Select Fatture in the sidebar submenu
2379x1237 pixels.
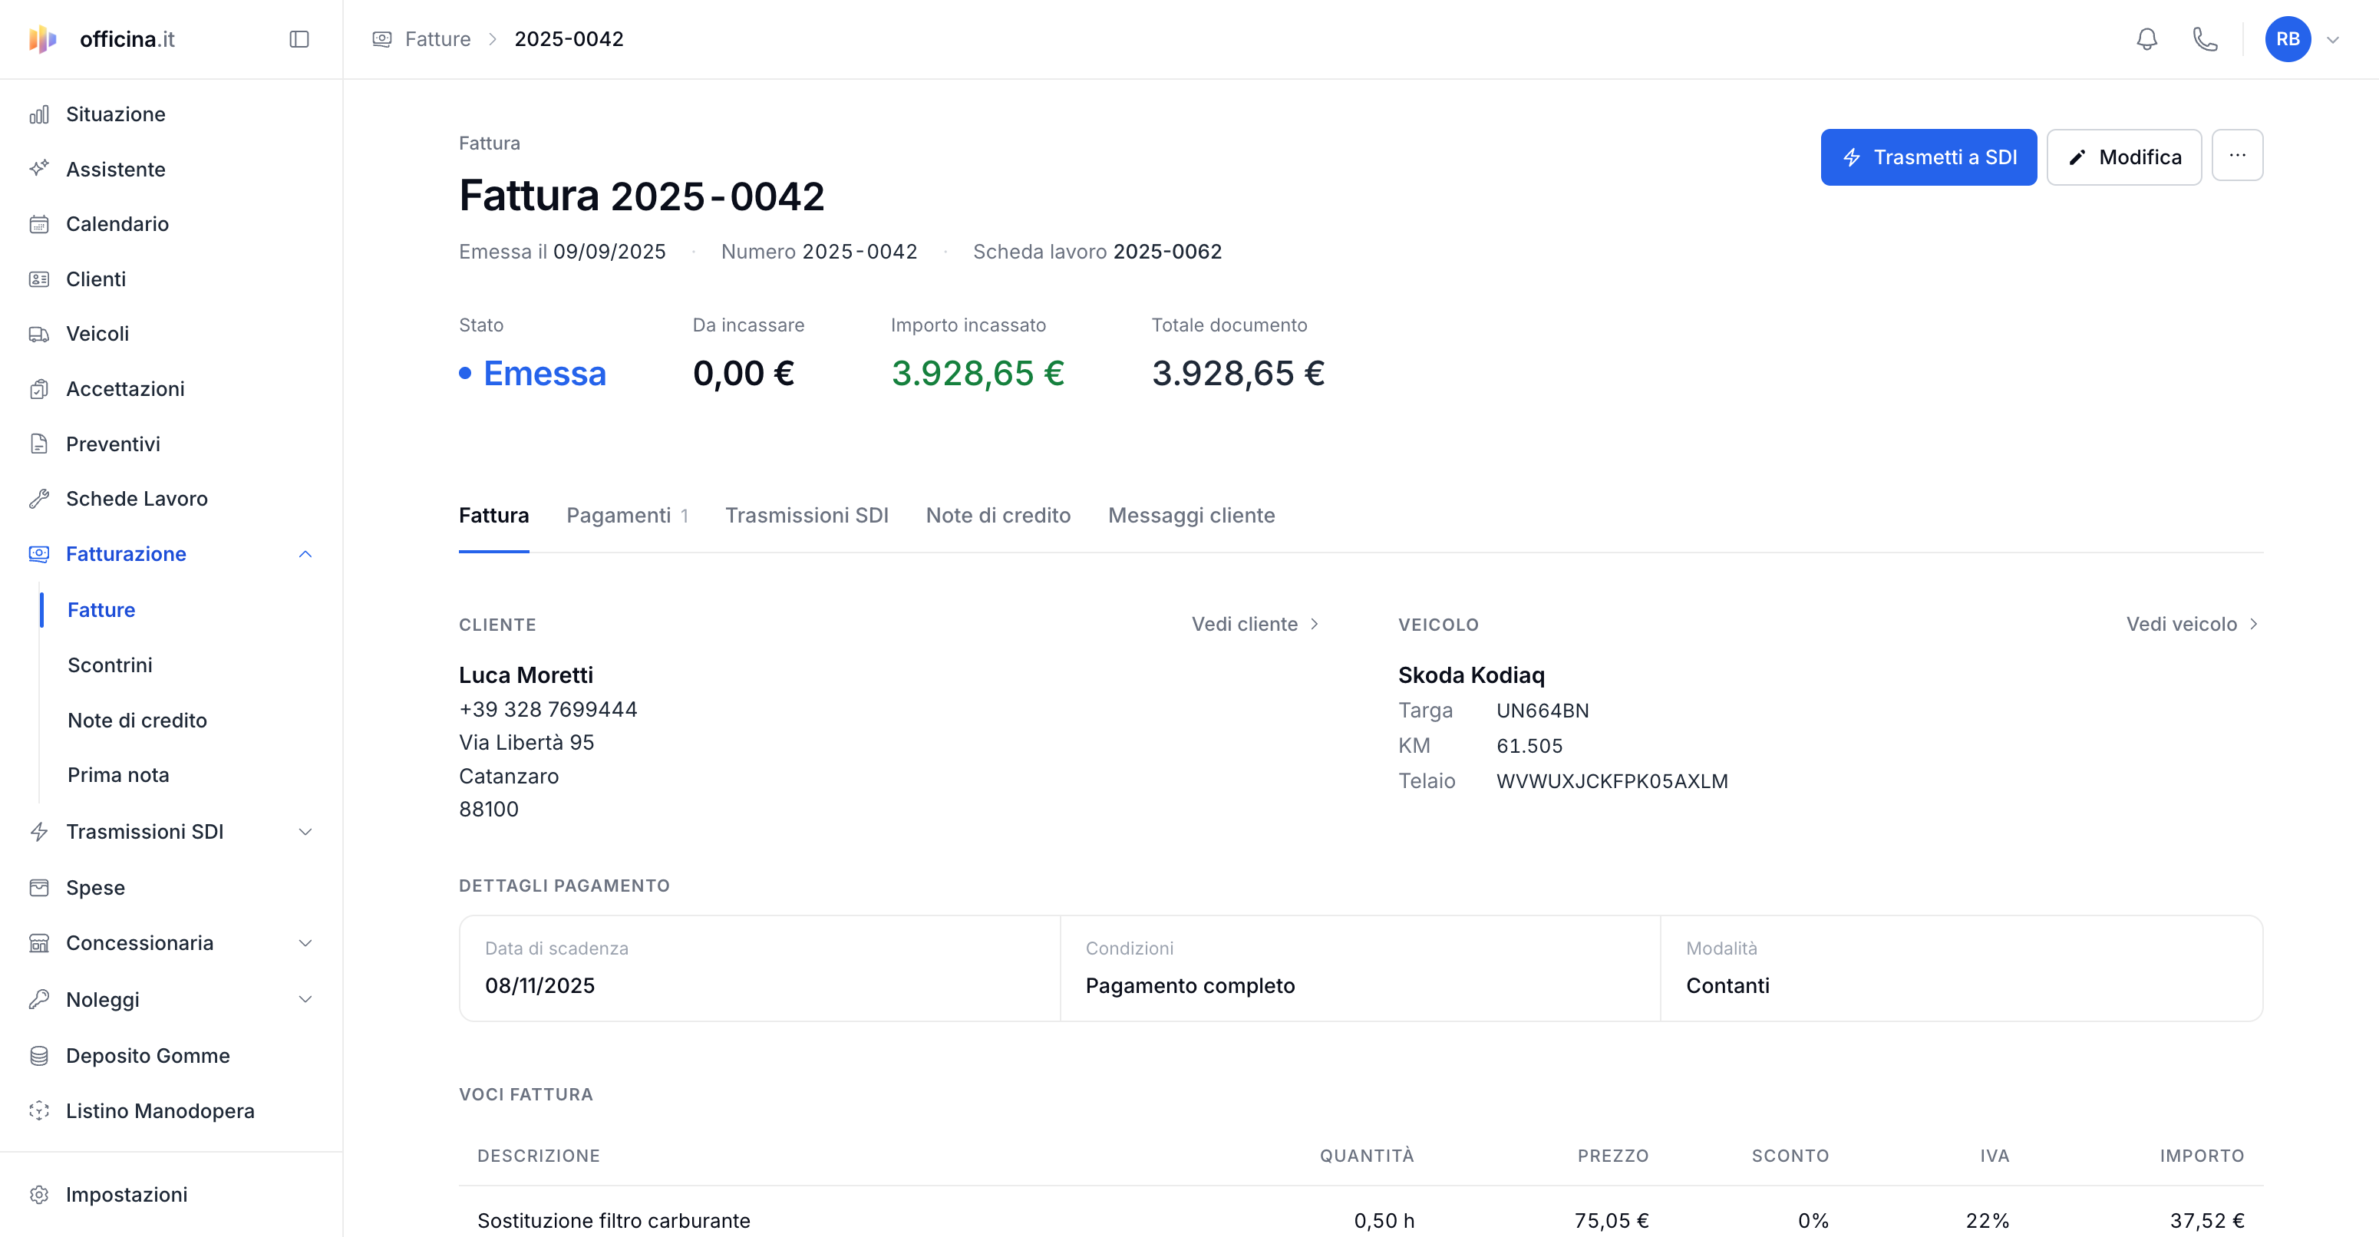[x=101, y=610]
